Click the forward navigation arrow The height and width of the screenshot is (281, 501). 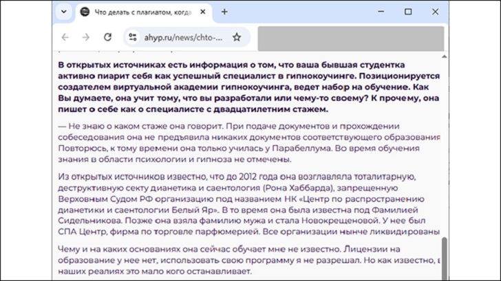pyautogui.click(x=86, y=37)
